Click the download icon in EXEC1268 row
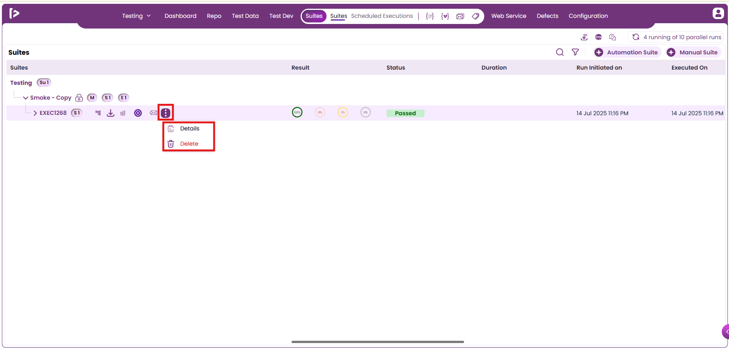 [111, 113]
